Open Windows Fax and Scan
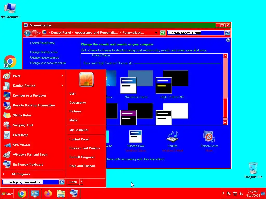 [x=33, y=155]
